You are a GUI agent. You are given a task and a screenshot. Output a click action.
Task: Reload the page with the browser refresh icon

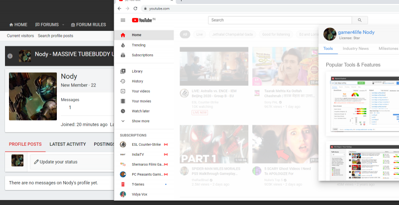pyautogui.click(x=136, y=8)
